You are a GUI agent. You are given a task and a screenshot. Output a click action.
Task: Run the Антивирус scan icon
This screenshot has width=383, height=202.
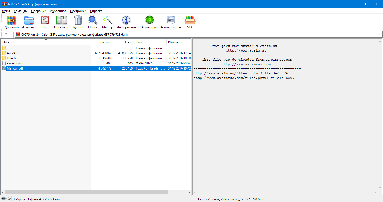pos(149,22)
